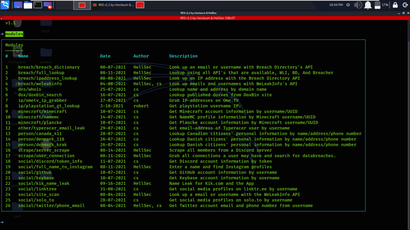Open the Kali Linux applications menu
Image resolution: width=410 pixels, height=230 pixels.
tap(5, 4)
